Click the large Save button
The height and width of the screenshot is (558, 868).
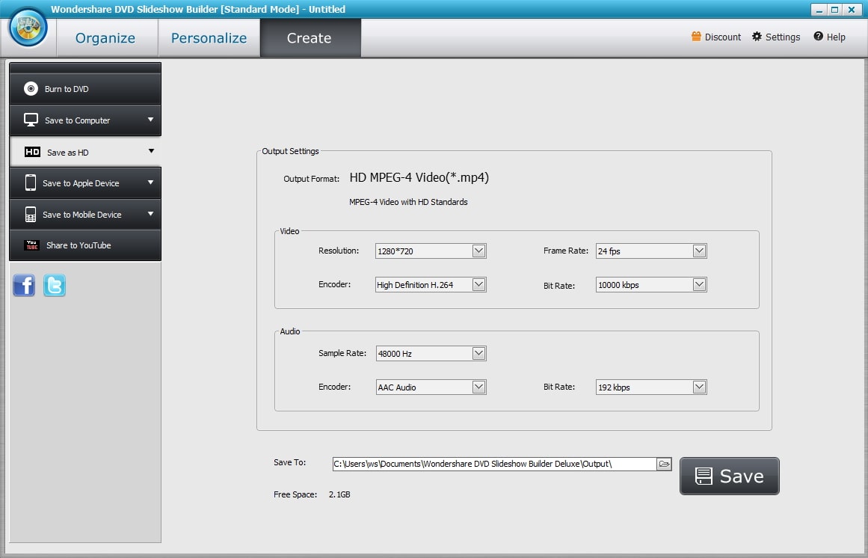click(x=729, y=476)
